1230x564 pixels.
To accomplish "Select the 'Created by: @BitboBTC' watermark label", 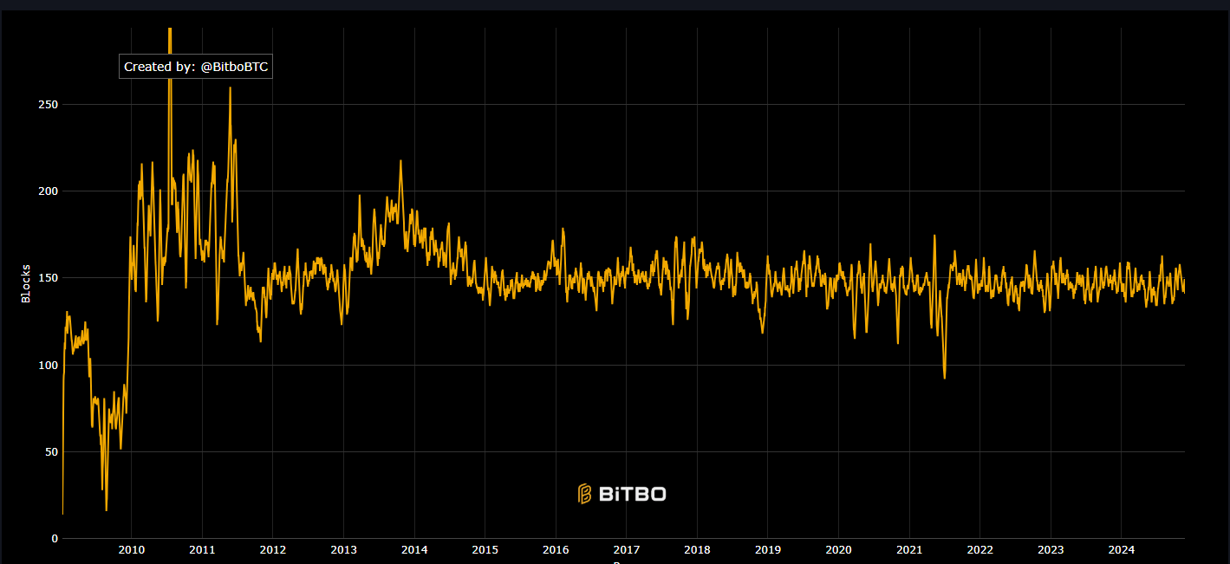I will (195, 66).
